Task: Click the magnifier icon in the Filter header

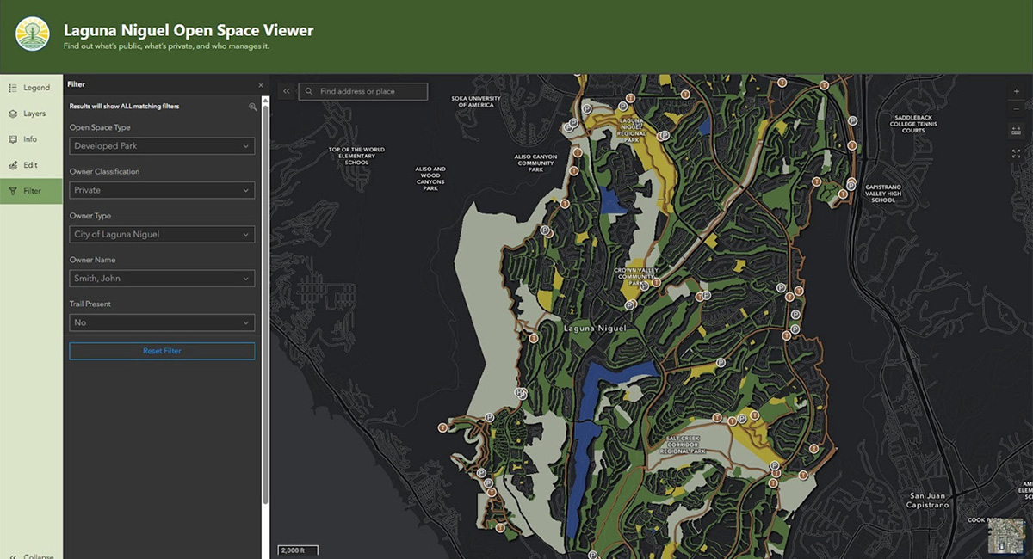Action: click(252, 105)
